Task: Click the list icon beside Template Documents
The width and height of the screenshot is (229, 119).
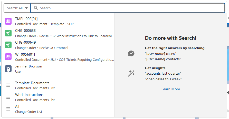Action: click(8, 85)
